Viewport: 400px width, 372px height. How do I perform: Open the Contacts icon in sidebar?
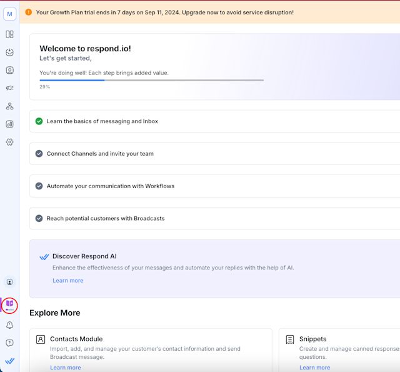[x=10, y=70]
